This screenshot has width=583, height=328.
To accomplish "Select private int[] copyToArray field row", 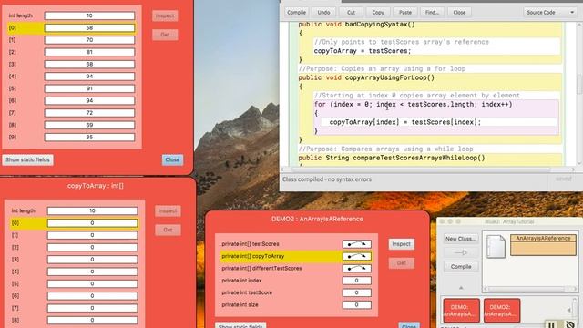I will (x=296, y=256).
